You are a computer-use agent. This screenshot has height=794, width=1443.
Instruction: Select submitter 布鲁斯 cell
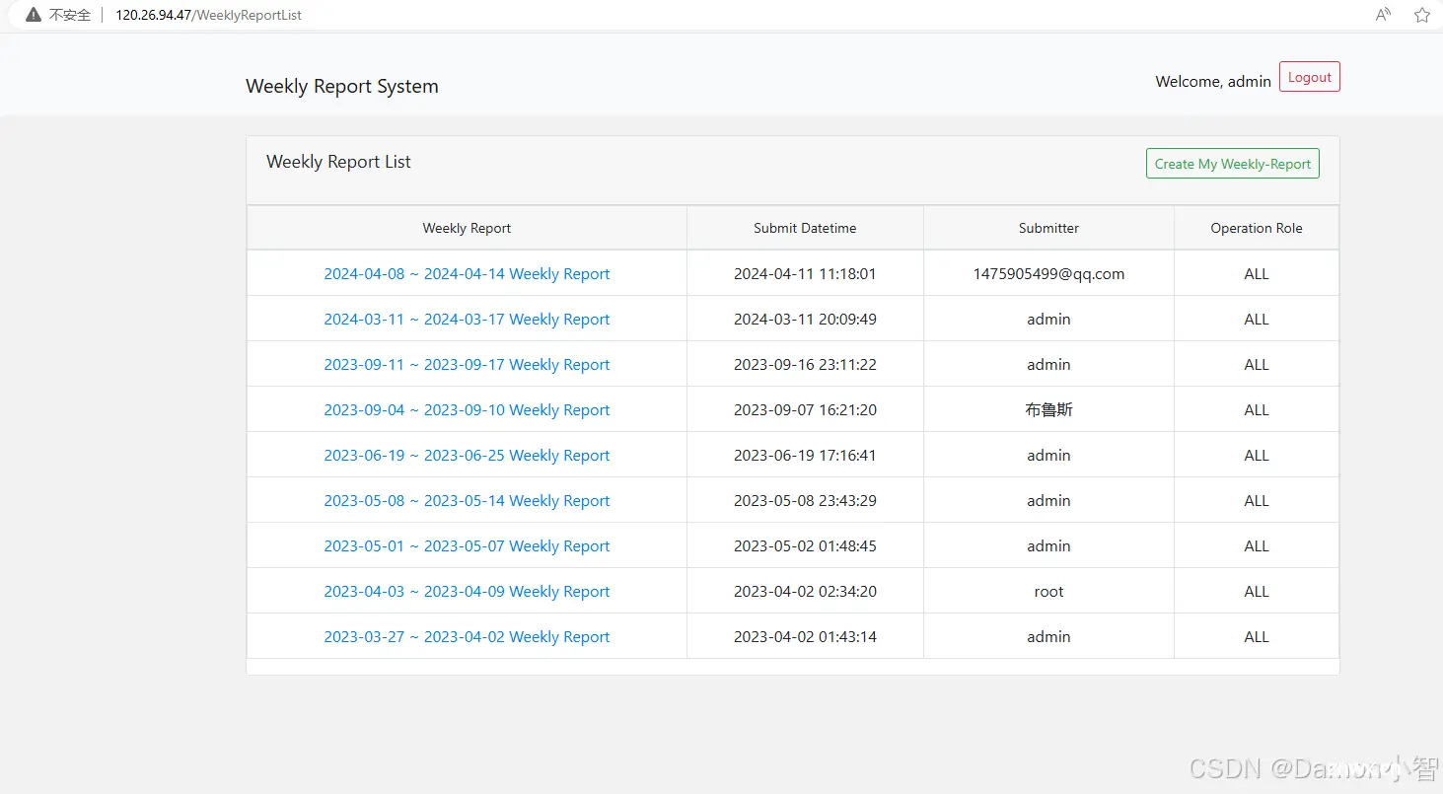[1048, 410]
